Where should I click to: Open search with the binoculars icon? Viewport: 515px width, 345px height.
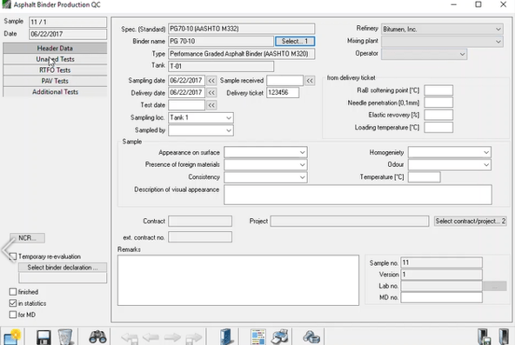point(97,337)
